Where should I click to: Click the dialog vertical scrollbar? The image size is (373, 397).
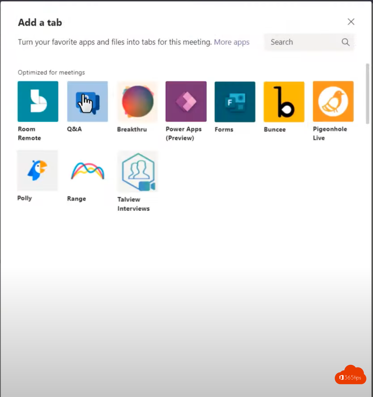[368, 94]
